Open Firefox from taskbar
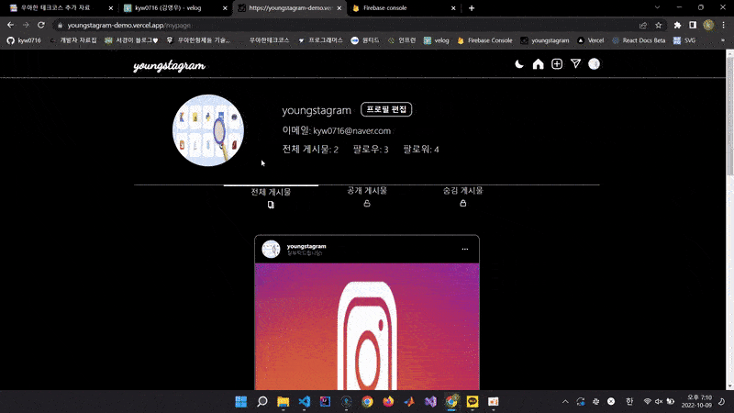The height and width of the screenshot is (413, 734). pos(388,402)
